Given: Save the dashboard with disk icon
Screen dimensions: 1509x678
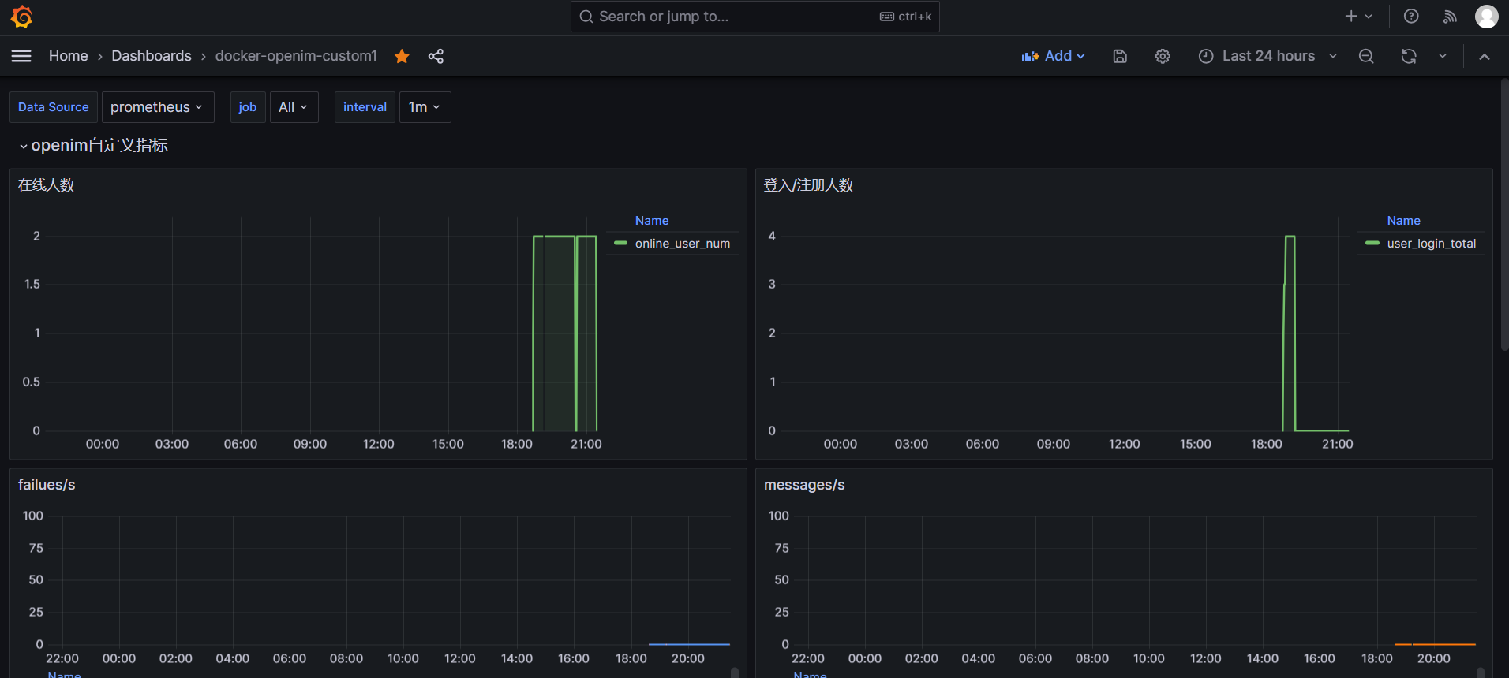Looking at the screenshot, I should (x=1119, y=56).
